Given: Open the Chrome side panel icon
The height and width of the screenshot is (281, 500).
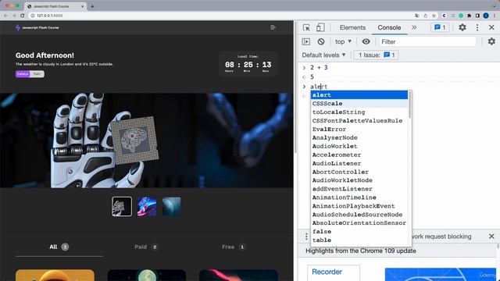Looking at the screenshot, I should point(477,16).
